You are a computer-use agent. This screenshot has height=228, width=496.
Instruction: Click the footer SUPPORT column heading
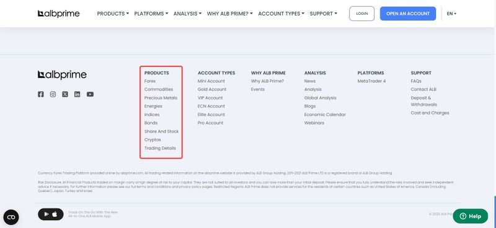pyautogui.click(x=421, y=72)
